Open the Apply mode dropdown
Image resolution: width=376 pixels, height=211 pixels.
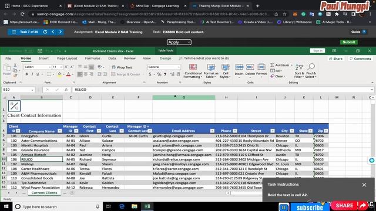tap(179, 42)
